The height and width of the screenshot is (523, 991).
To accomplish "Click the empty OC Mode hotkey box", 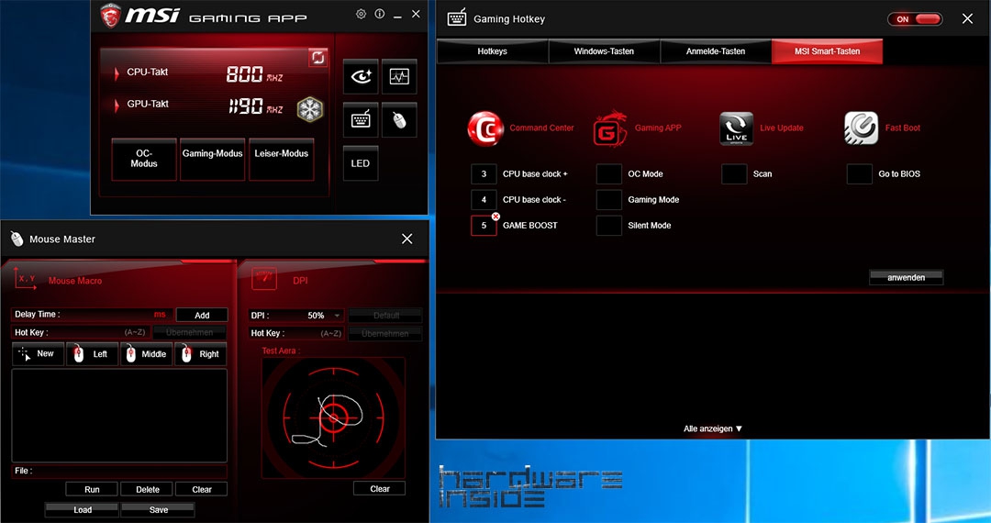I will coord(609,174).
